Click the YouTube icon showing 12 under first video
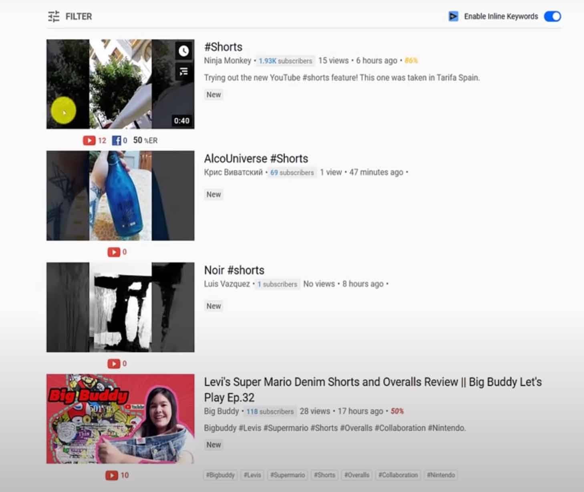Image resolution: width=584 pixels, height=492 pixels. pos(89,141)
